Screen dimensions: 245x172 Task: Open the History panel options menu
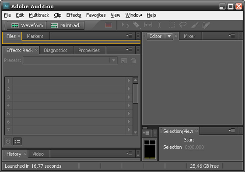[129, 153]
